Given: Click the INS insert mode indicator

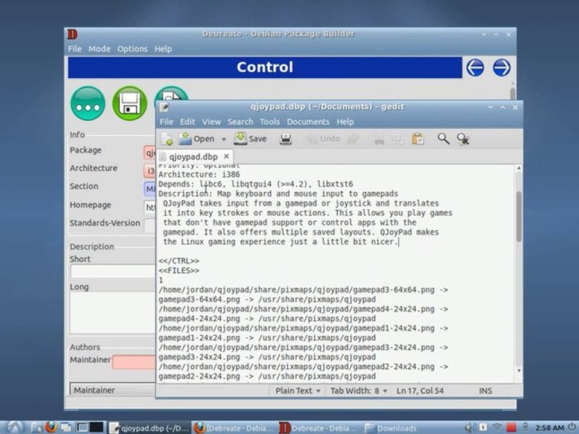Looking at the screenshot, I should [x=485, y=391].
